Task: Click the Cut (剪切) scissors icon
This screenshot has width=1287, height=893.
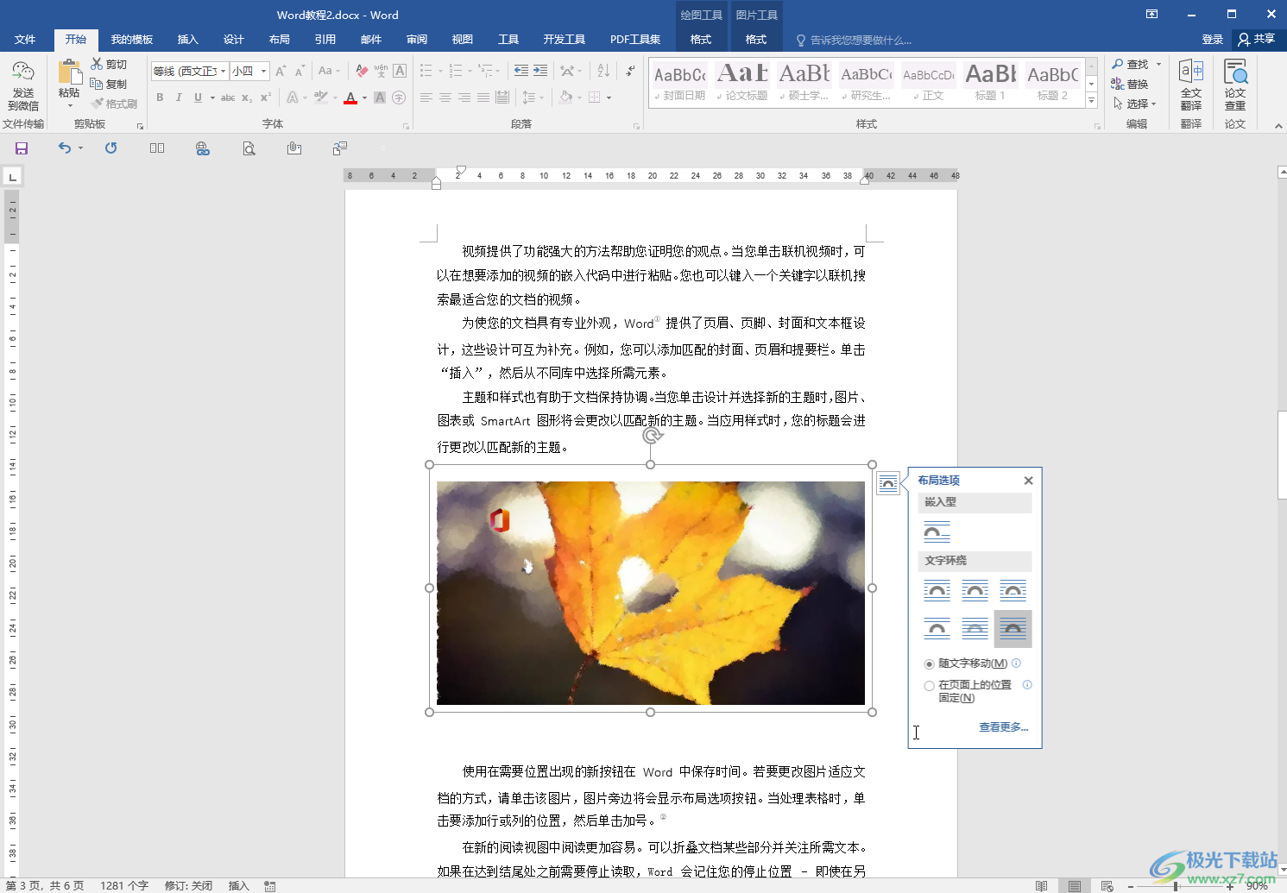Action: [x=97, y=64]
